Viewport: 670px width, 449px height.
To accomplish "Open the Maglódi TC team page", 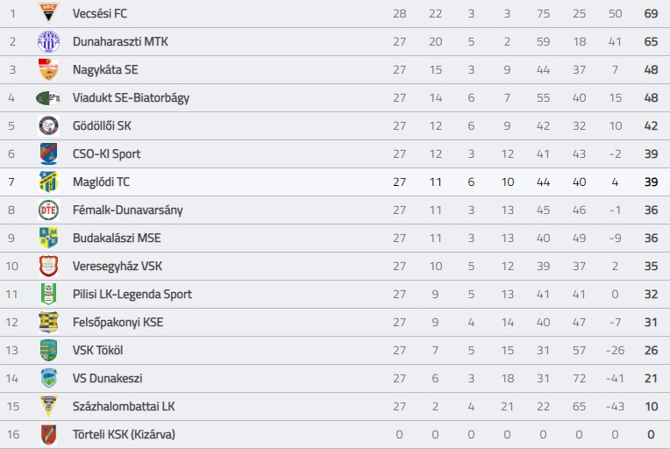I will point(101,182).
